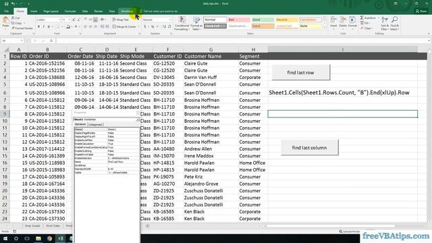Open the font name dropdown
The width and height of the screenshot is (432, 243).
pos(59,20)
